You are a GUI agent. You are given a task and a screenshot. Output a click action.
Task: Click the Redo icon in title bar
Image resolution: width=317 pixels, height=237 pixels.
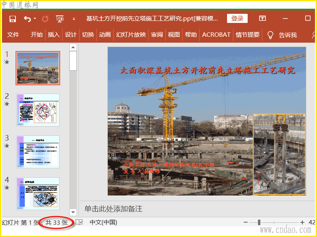45,19
